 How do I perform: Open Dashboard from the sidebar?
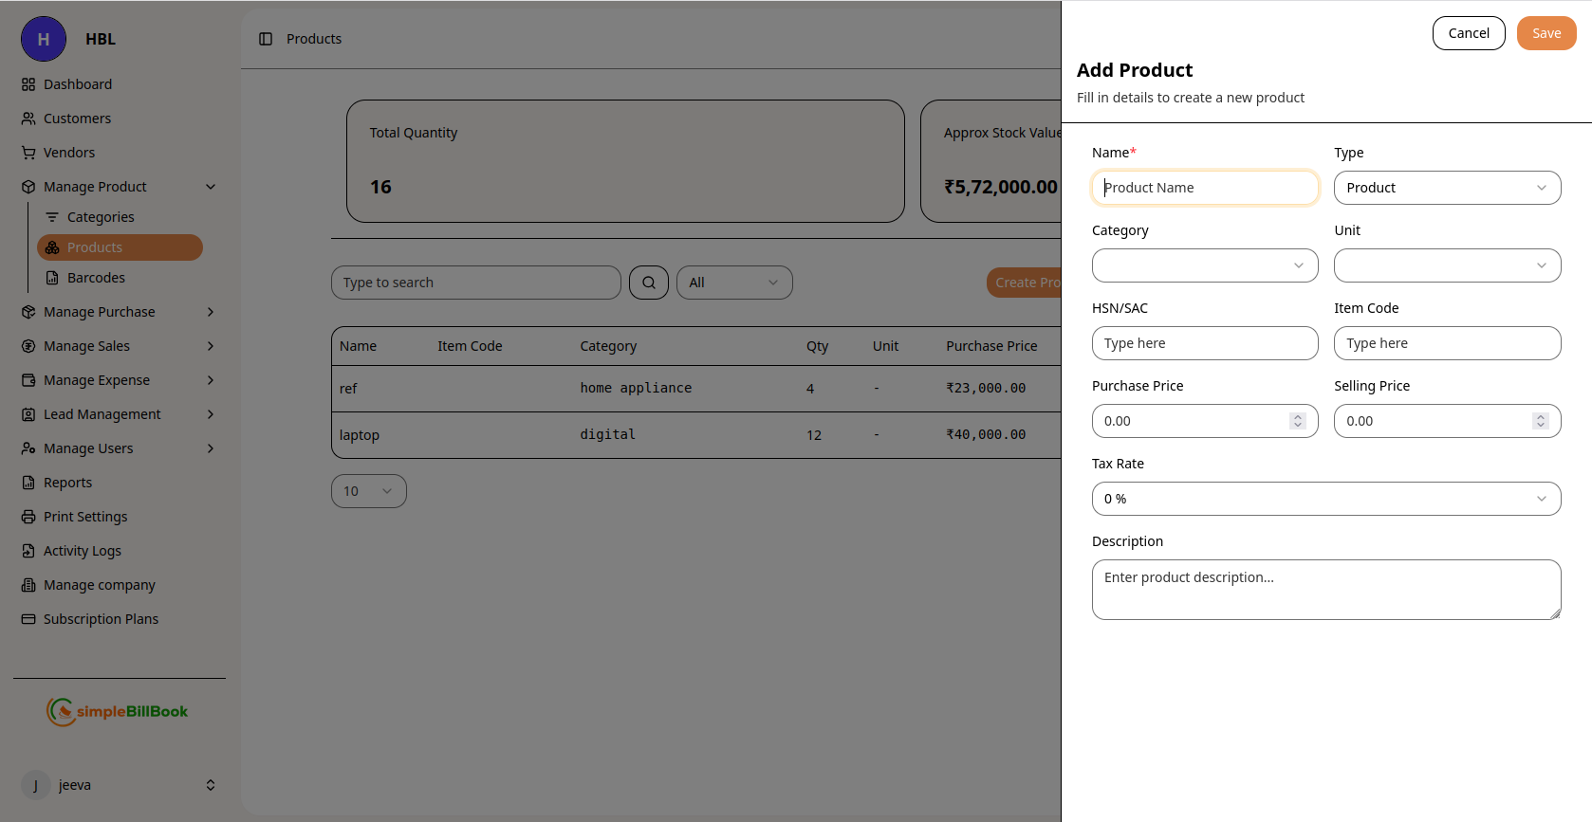pyautogui.click(x=77, y=84)
